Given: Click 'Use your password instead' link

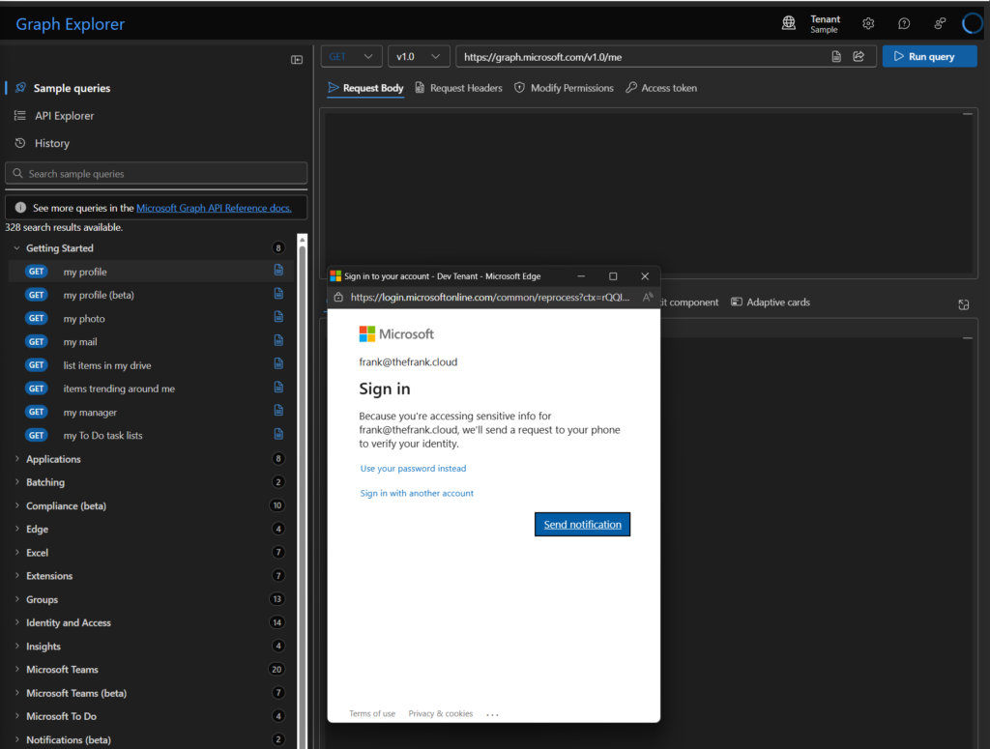Looking at the screenshot, I should coord(413,469).
